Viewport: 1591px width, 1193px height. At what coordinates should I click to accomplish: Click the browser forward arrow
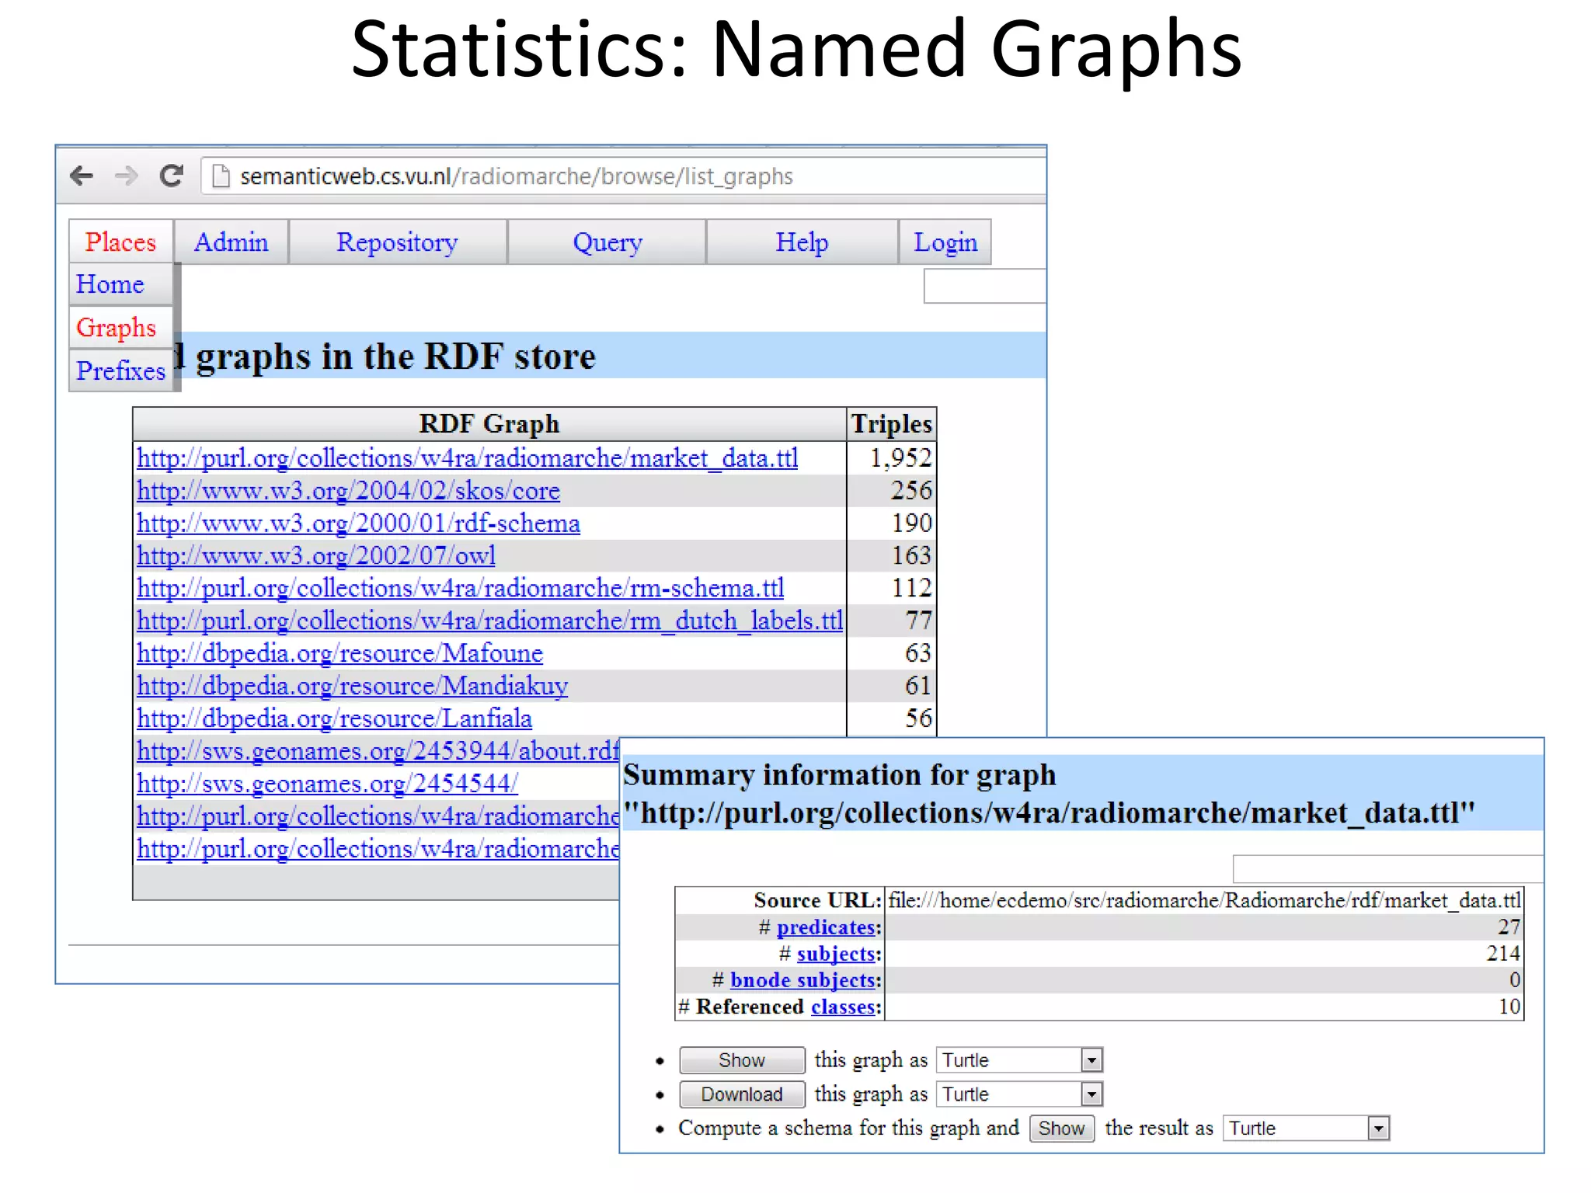(x=126, y=176)
